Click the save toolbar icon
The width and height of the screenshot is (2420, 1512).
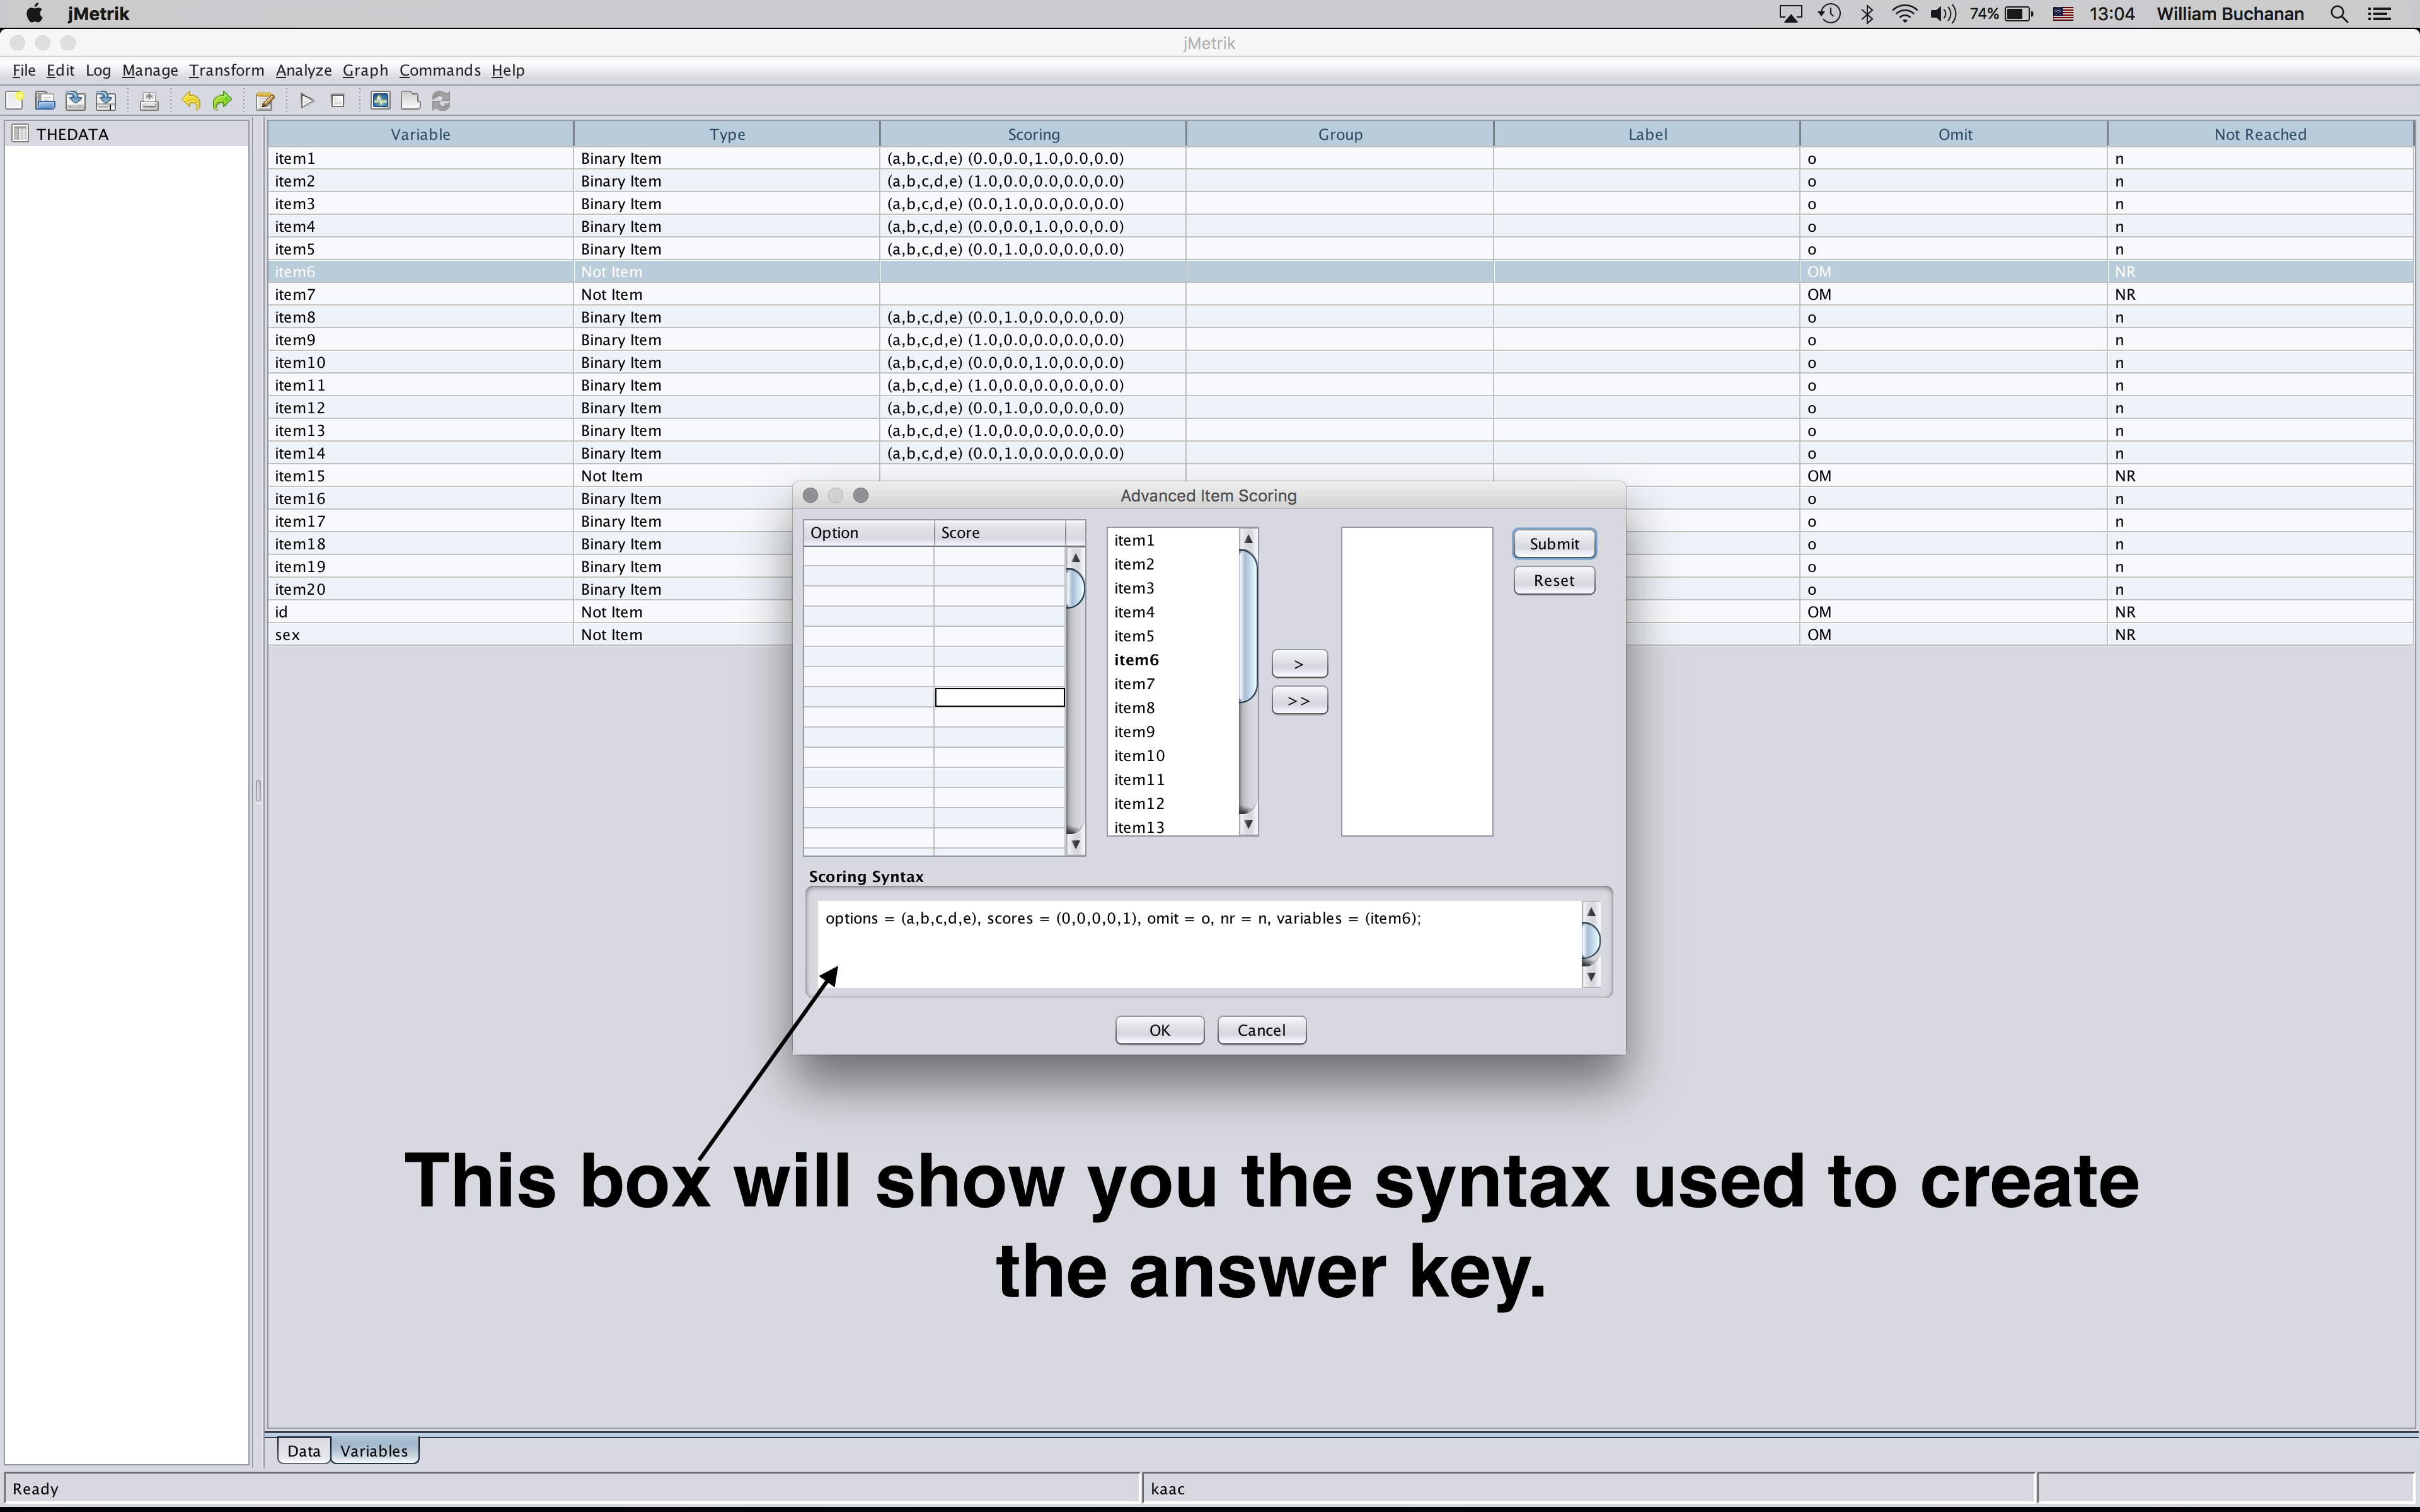coord(75,101)
